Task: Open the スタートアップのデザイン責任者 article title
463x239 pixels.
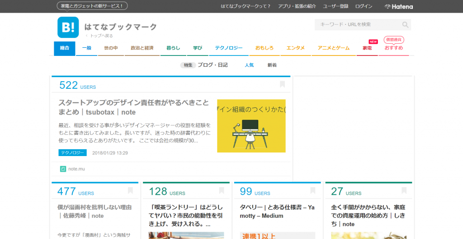Action: click(133, 107)
